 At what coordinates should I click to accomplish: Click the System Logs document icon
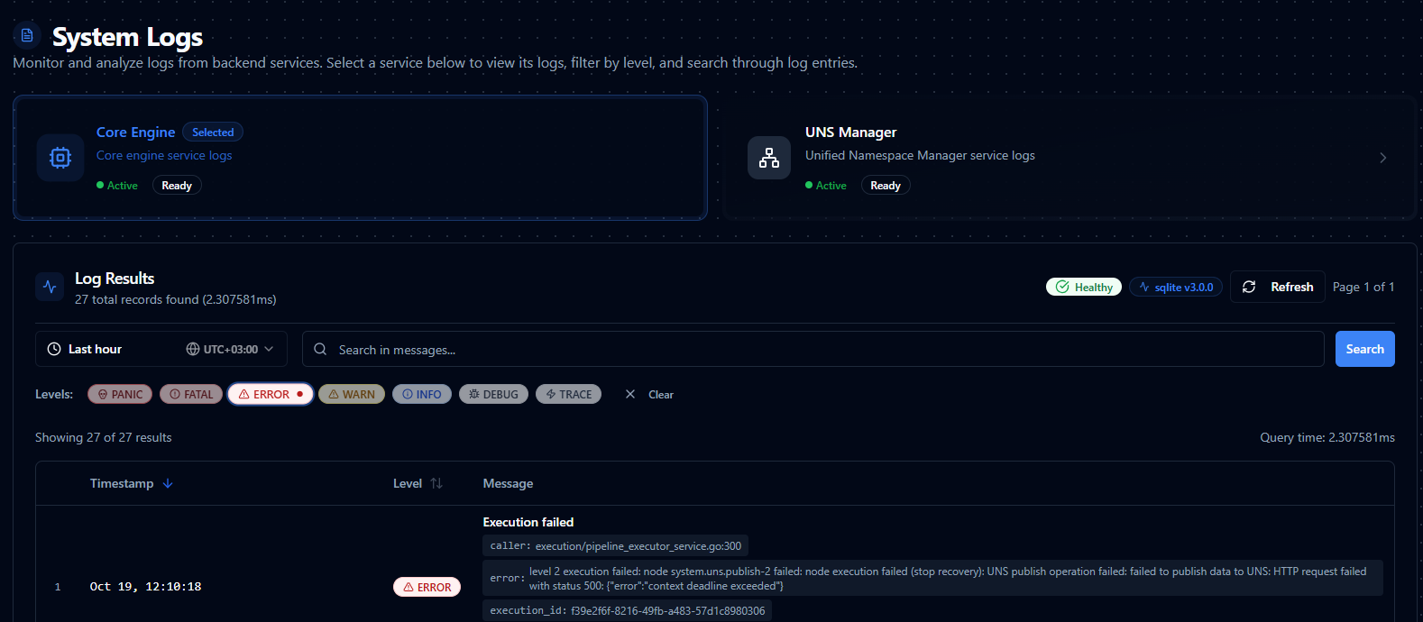[x=27, y=35]
